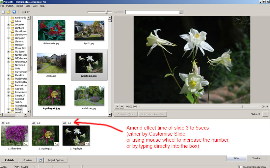Select the Alstromeria.jpg thumbnail
270x168 pixels.
(x=51, y=30)
